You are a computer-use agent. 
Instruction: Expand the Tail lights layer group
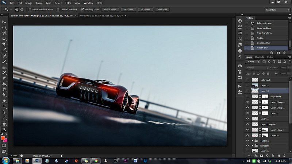point(253,140)
